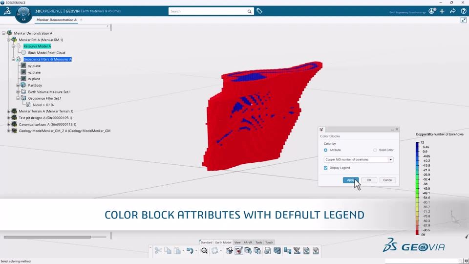This screenshot has width=469, height=264.
Task: Toggle the Display Legend checkbox
Action: click(x=325, y=168)
